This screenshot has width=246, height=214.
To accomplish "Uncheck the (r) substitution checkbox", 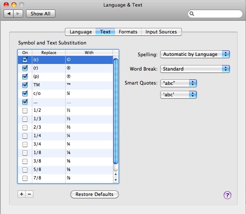I will pos(25,68).
